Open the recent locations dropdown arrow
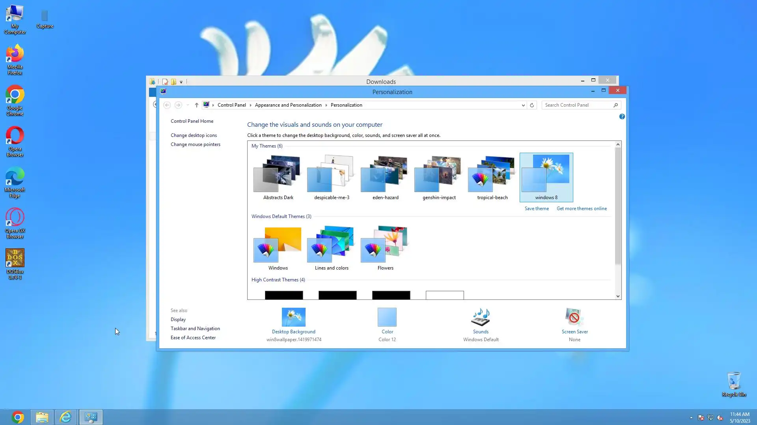This screenshot has height=425, width=757. click(x=188, y=105)
